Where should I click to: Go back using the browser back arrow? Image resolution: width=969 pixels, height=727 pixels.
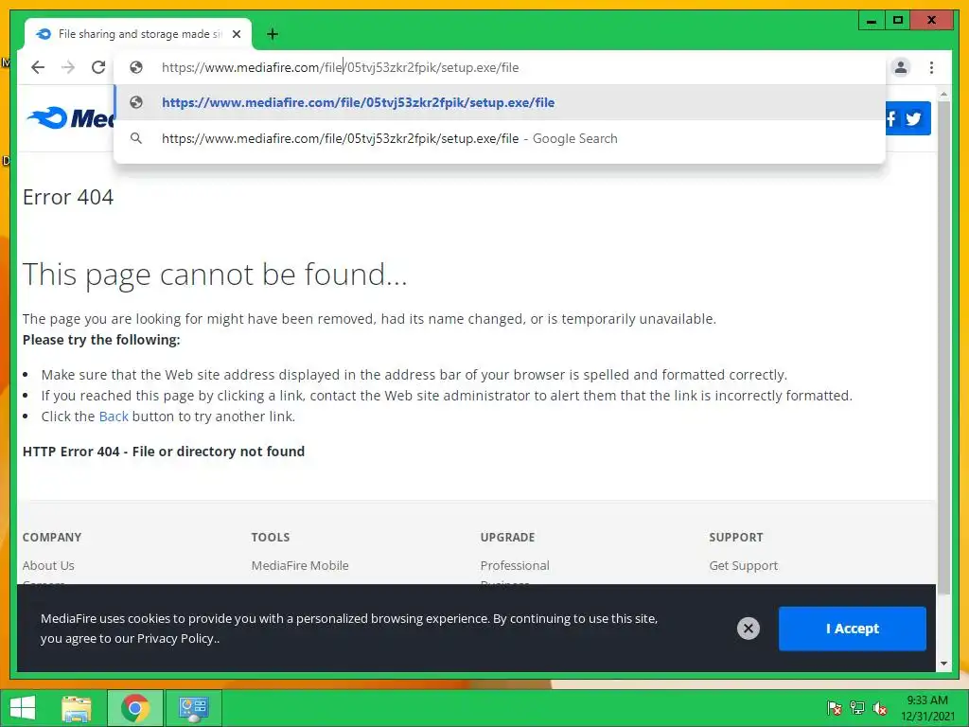(38, 67)
